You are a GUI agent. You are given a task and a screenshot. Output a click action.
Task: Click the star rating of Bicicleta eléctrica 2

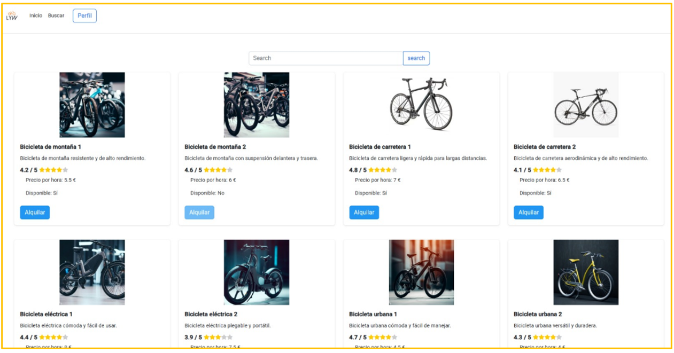pos(218,338)
